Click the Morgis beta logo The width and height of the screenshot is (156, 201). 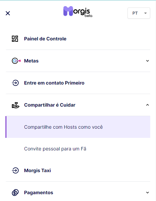coord(78,12)
